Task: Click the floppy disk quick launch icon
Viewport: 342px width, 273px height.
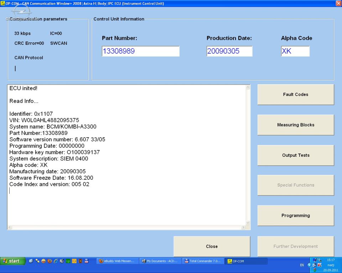Action: point(87,261)
